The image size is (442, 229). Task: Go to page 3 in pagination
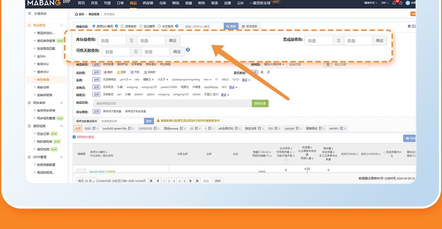click(174, 181)
